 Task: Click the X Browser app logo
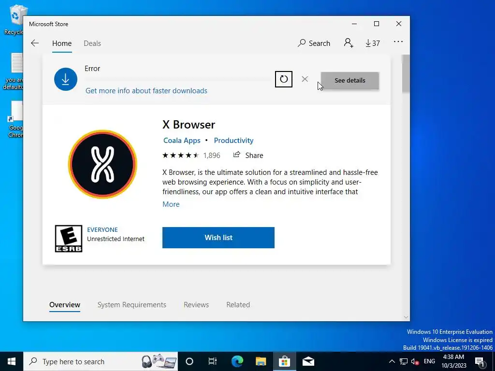point(102,164)
